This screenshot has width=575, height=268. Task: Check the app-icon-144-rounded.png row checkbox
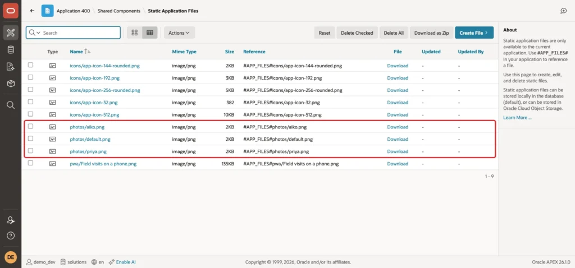tap(30, 65)
